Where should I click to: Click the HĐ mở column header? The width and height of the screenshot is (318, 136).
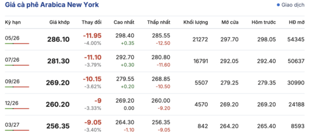[297, 22]
